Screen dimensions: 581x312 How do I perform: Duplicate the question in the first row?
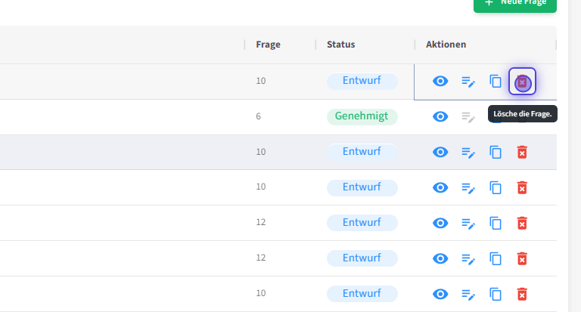(496, 82)
